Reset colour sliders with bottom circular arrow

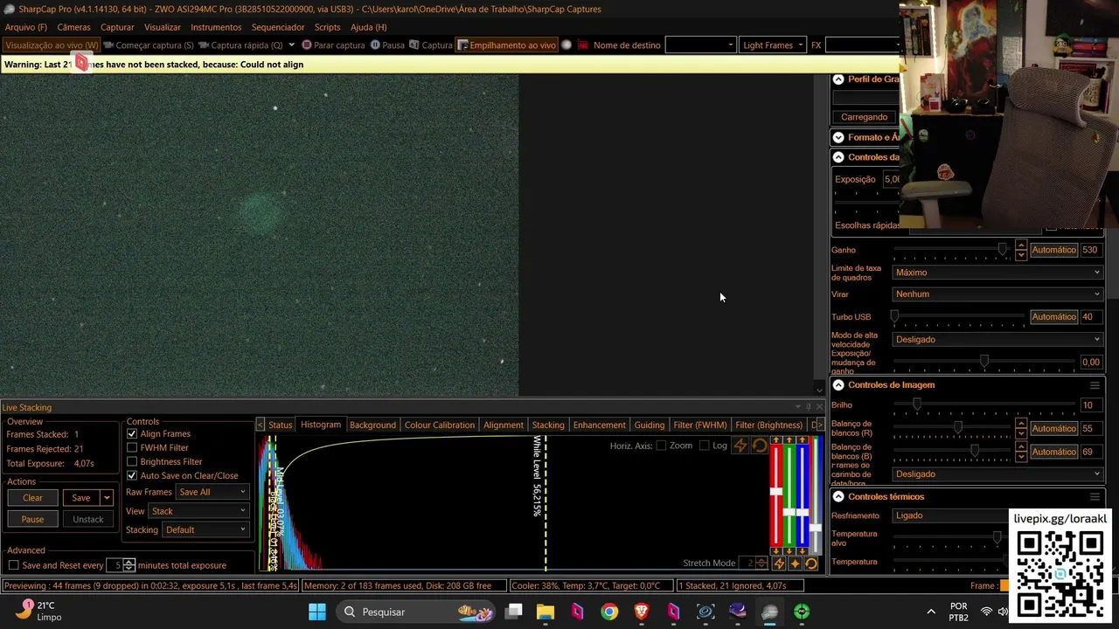point(811,563)
